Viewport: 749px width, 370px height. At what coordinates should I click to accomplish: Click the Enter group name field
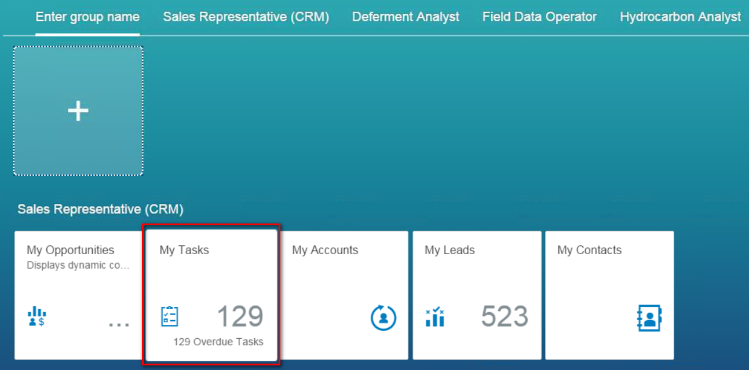[87, 17]
